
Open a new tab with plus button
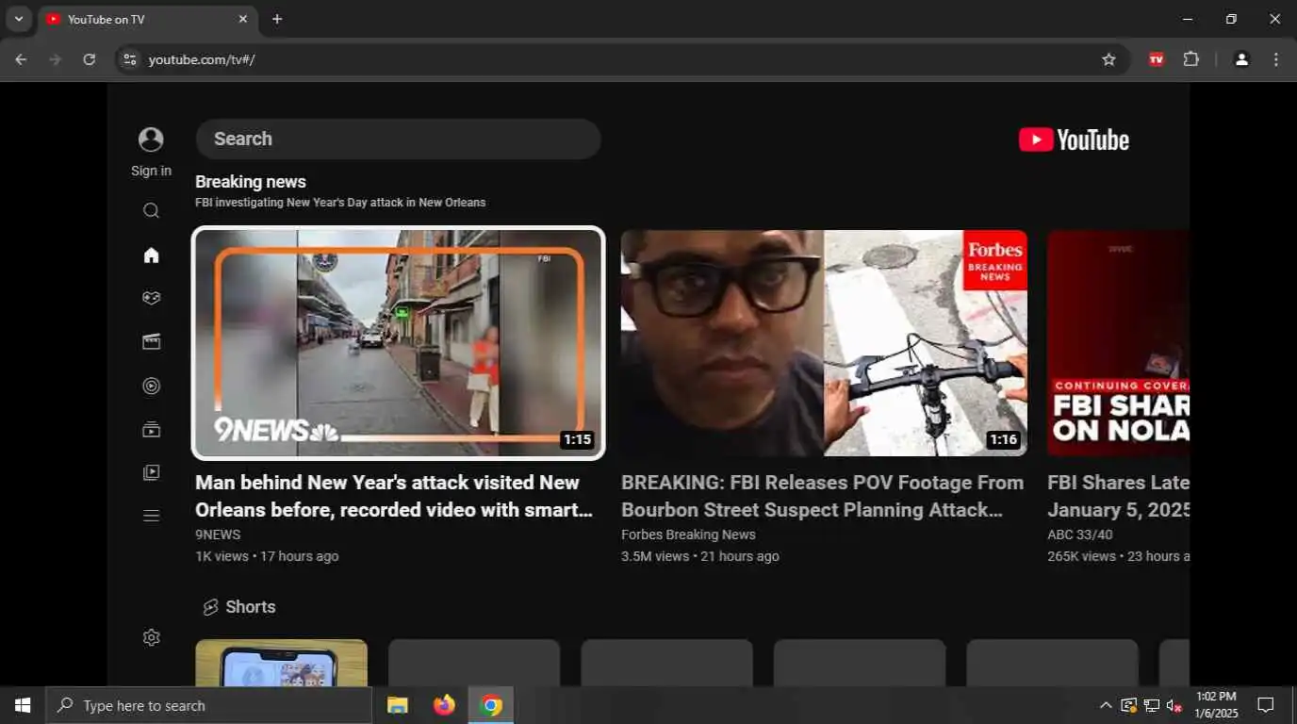tap(277, 19)
